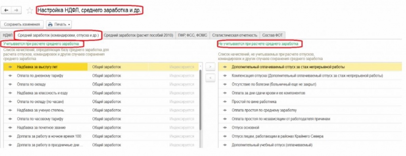Move accrual right with the > arrow button

click(210, 67)
